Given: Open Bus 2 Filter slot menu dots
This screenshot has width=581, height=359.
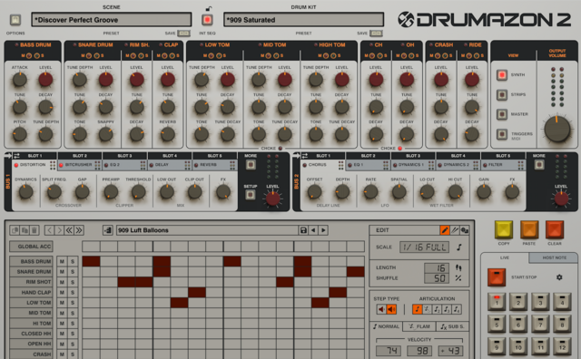Looking at the screenshot, I should (520, 165).
